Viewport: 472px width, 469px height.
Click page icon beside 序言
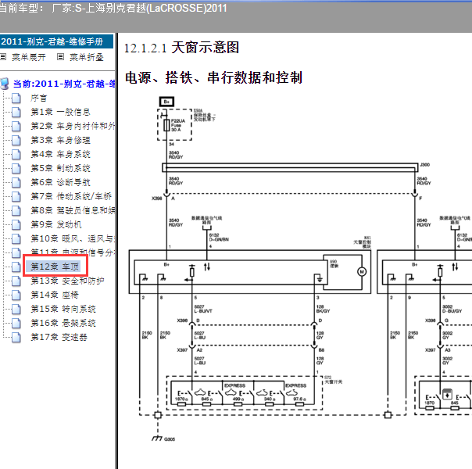pos(16,98)
